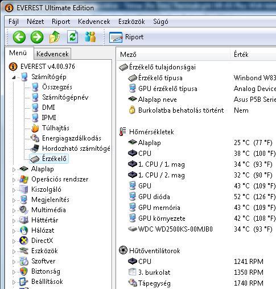Click the Burkolatba behatolás történt padlock icon
Image resolution: width=276 pixels, height=289 pixels.
coord(132,110)
